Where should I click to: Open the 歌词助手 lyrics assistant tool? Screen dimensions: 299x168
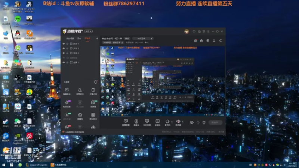(93, 116)
